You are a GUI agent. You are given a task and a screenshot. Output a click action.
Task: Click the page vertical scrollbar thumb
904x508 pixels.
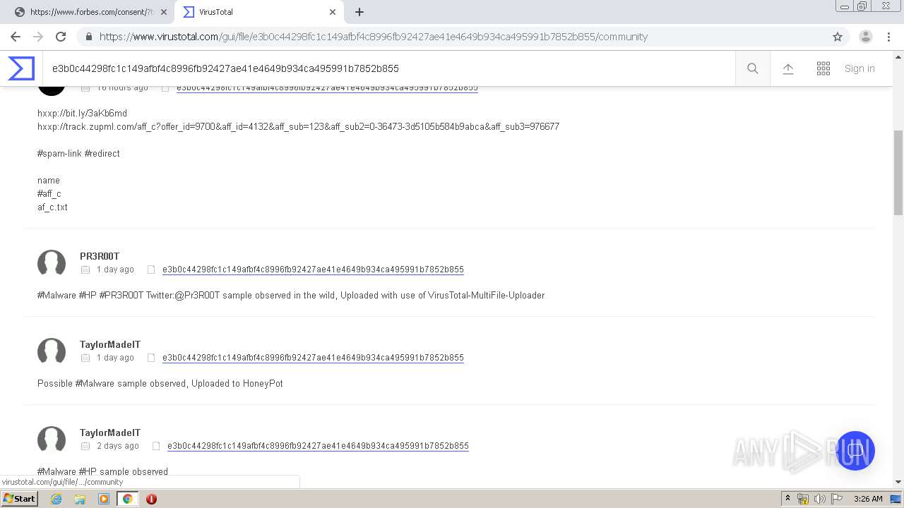[898, 173]
